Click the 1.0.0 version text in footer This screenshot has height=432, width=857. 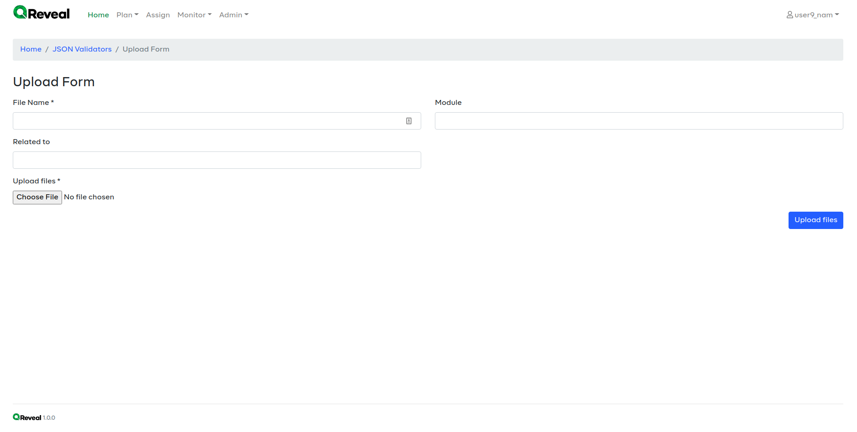pos(49,417)
